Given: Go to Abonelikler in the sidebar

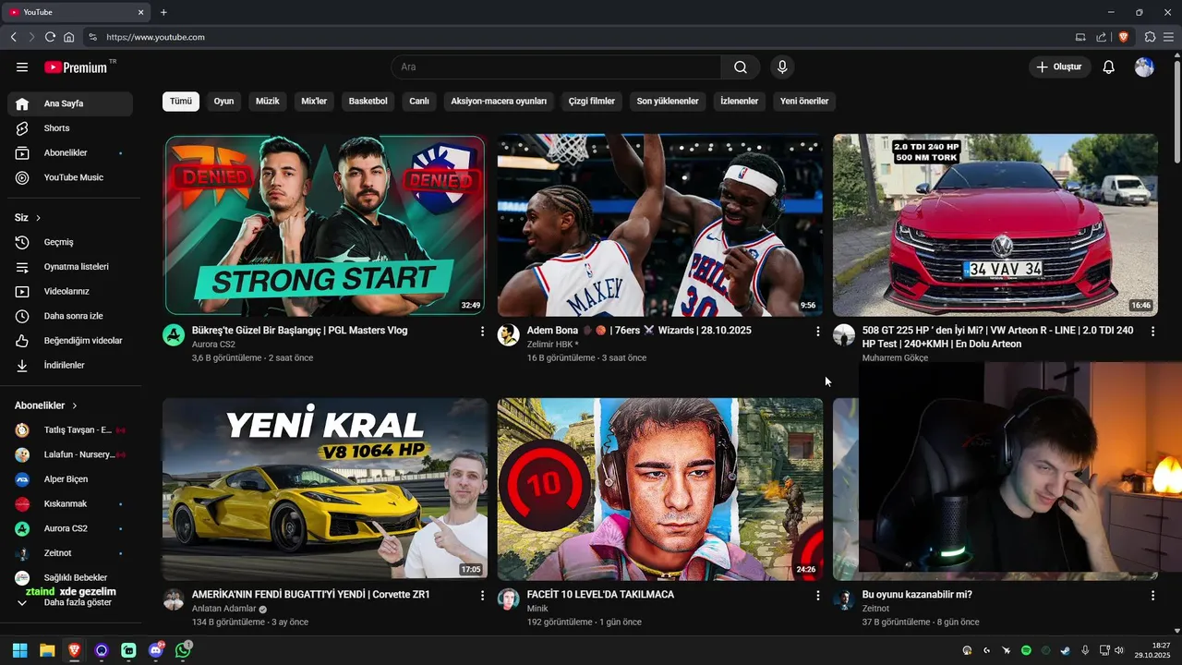Looking at the screenshot, I should coord(70,152).
